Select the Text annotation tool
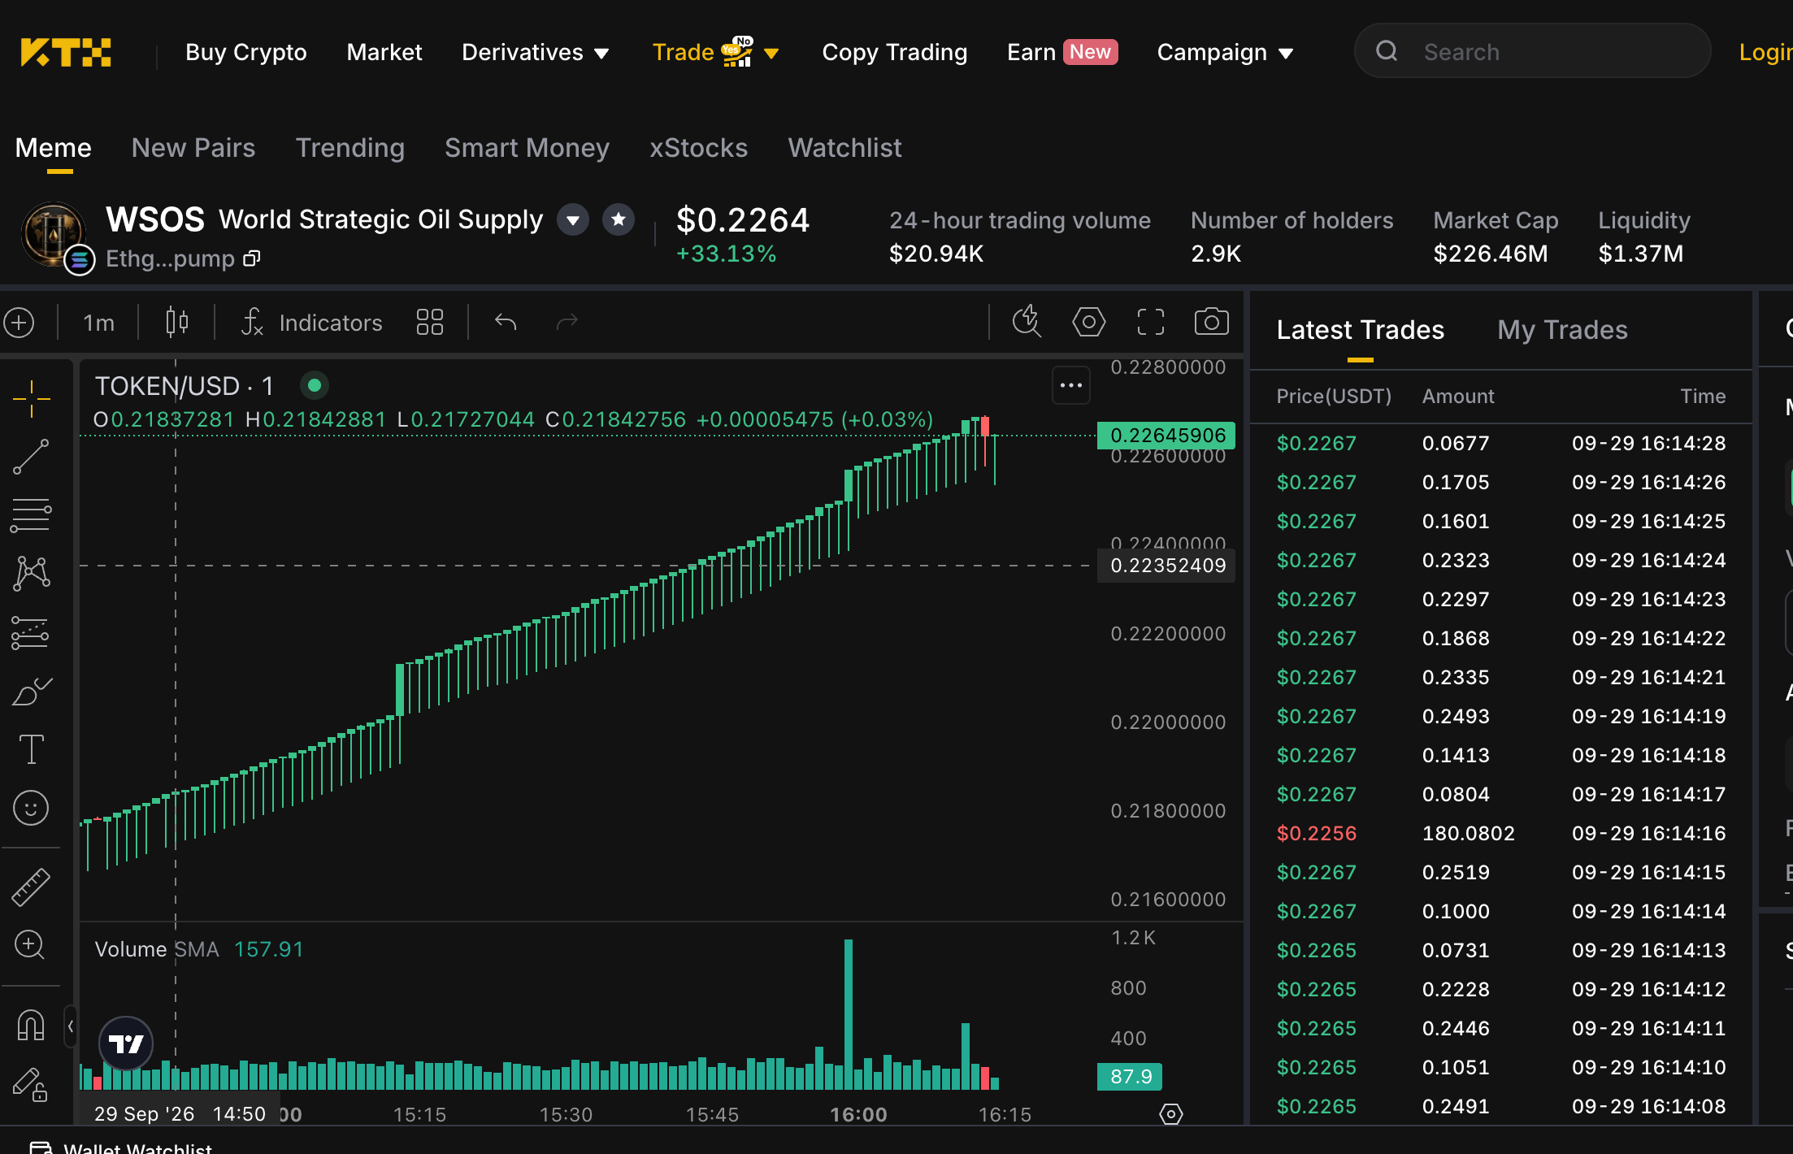 [x=31, y=749]
